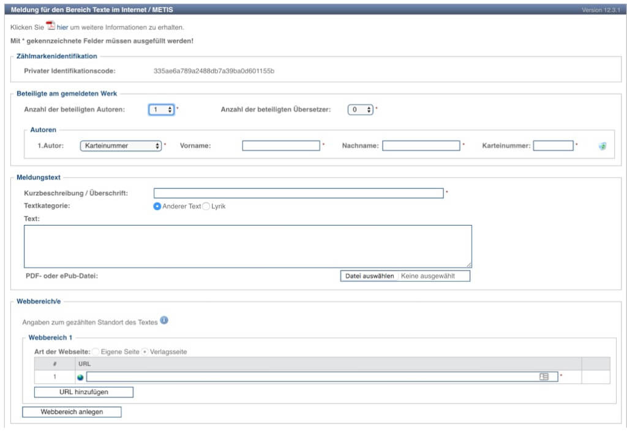The width and height of the screenshot is (627, 440).
Task: Click into the 'Nachname' text field
Action: 421,146
